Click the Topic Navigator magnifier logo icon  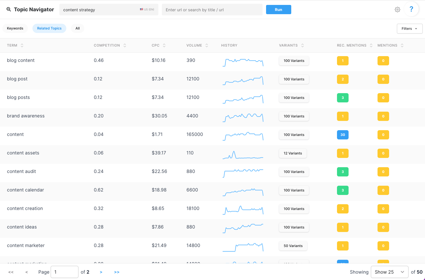point(9,9)
